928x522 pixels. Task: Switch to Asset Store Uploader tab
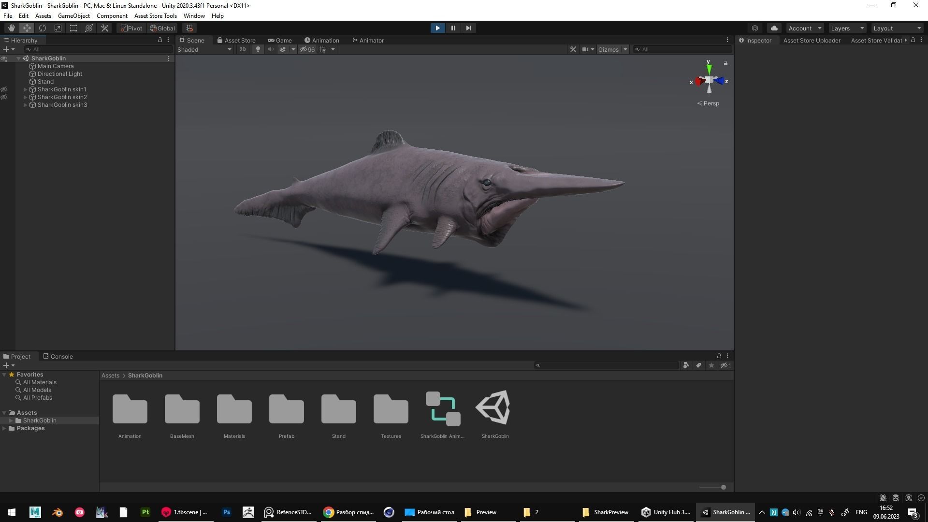coord(812,40)
